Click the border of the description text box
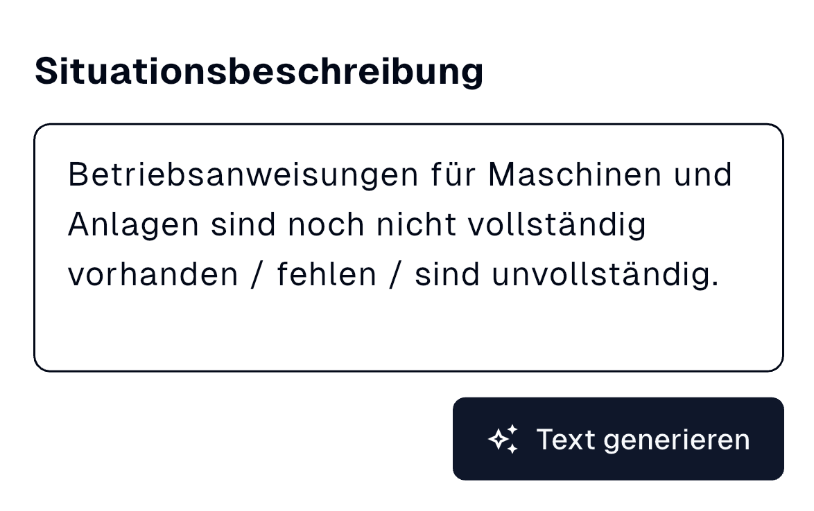 coord(409,125)
